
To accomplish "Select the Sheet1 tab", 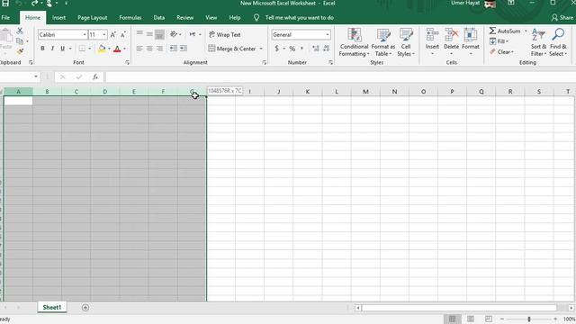I will 52,308.
